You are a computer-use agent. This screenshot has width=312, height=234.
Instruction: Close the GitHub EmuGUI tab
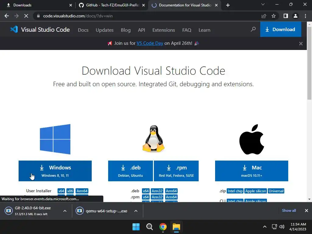tap(144, 5)
